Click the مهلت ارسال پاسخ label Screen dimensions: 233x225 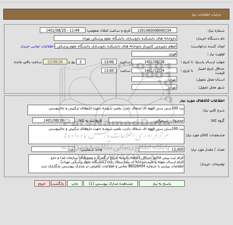[x=210, y=62]
